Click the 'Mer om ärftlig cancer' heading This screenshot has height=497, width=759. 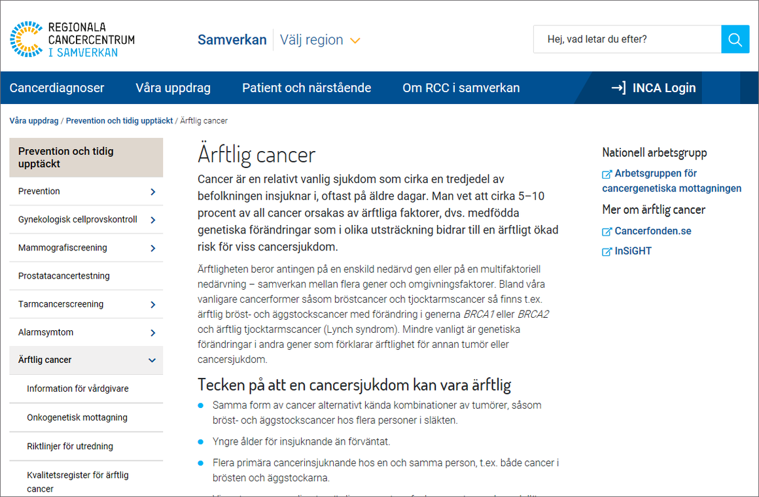pos(654,209)
